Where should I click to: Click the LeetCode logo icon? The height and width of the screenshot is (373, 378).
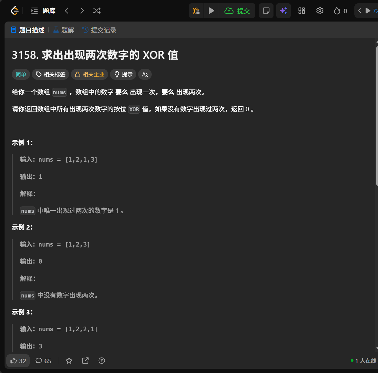tap(15, 11)
